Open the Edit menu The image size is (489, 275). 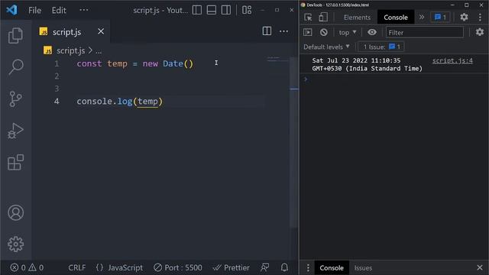coord(59,10)
